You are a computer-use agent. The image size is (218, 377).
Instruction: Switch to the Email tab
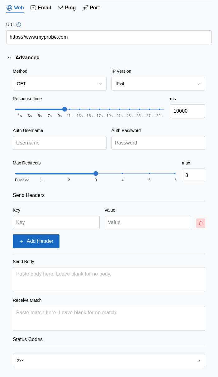pyautogui.click(x=40, y=7)
